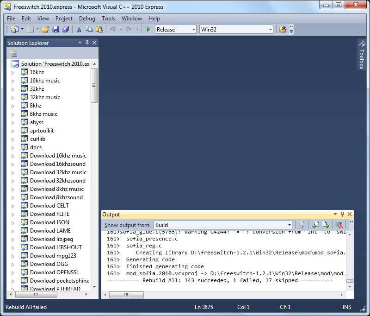Cut selection with the scissors icon
The width and height of the screenshot is (370, 316).
(79, 29)
